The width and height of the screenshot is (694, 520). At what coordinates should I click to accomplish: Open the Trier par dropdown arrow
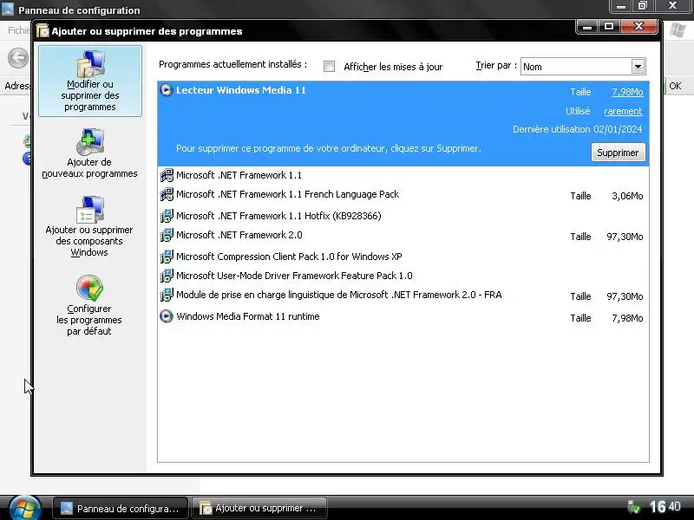(x=638, y=67)
